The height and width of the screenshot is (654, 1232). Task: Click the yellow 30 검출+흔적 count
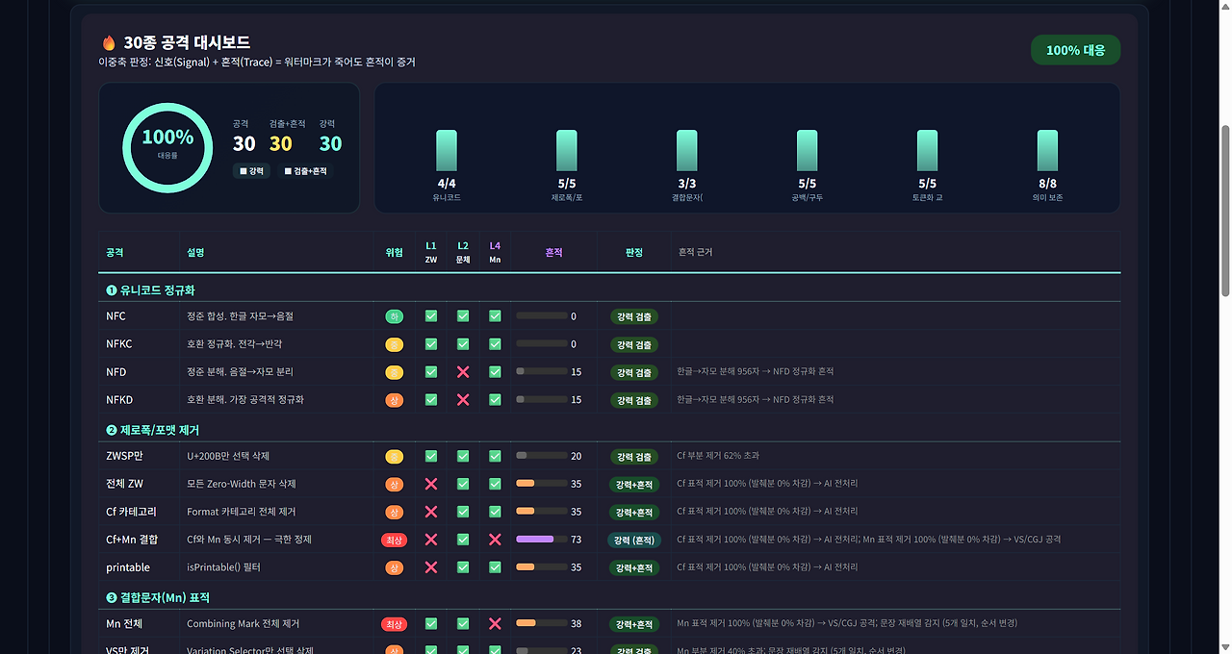(280, 143)
